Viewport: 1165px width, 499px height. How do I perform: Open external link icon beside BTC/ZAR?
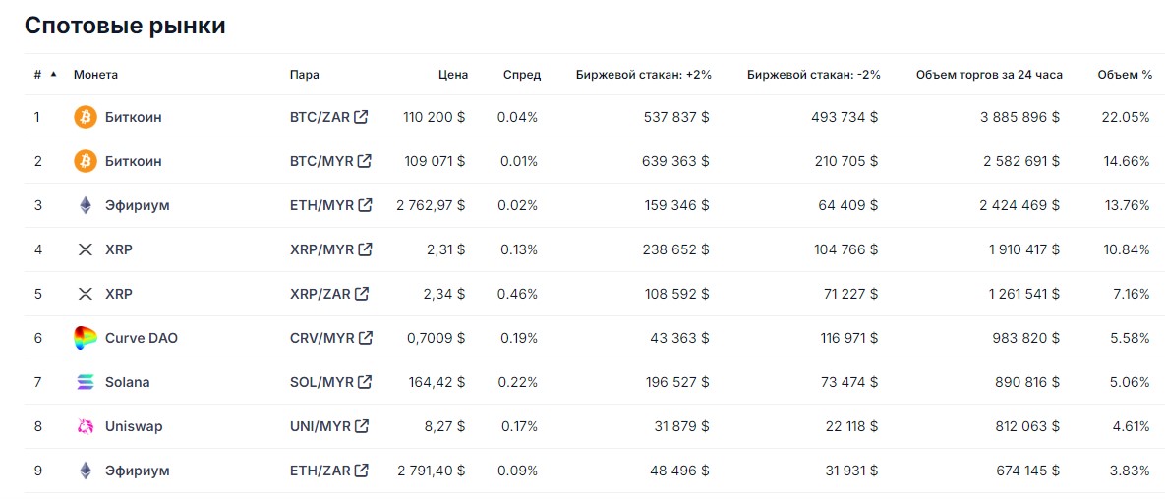362,117
